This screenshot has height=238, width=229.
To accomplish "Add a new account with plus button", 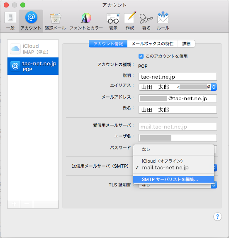I will point(14,204).
